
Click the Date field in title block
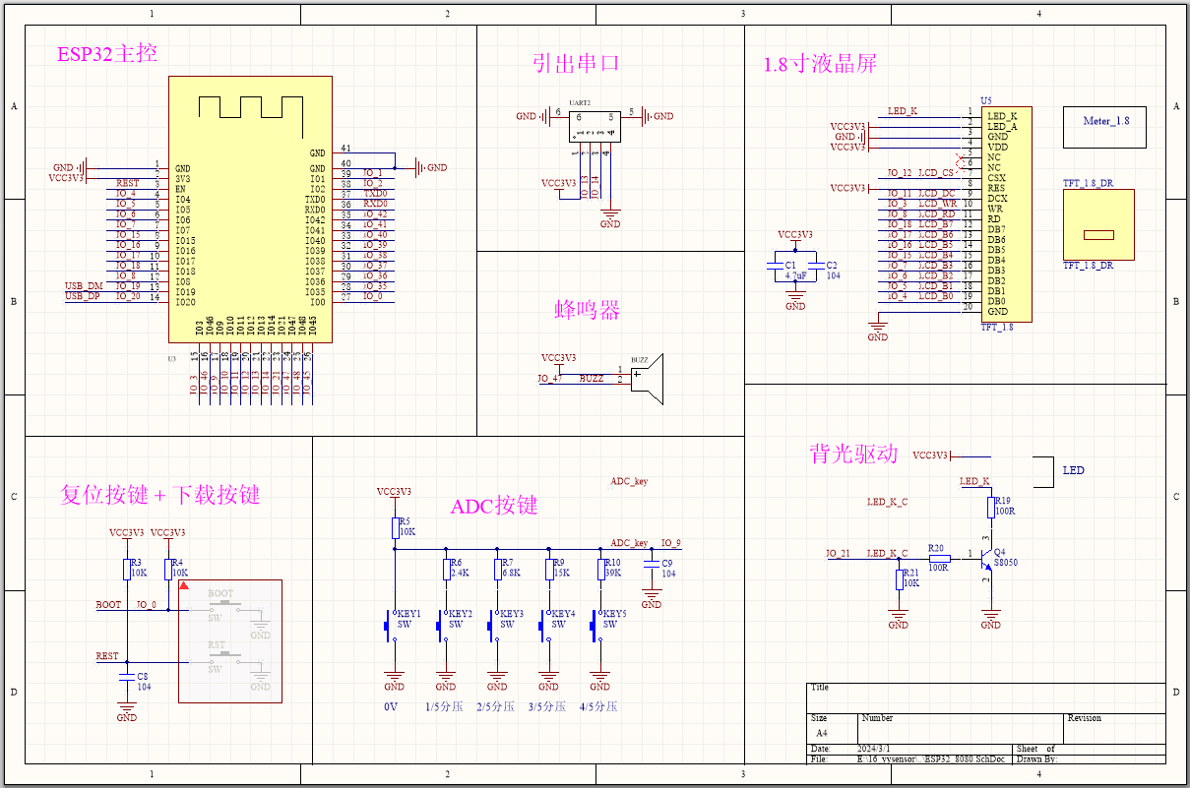(823, 749)
